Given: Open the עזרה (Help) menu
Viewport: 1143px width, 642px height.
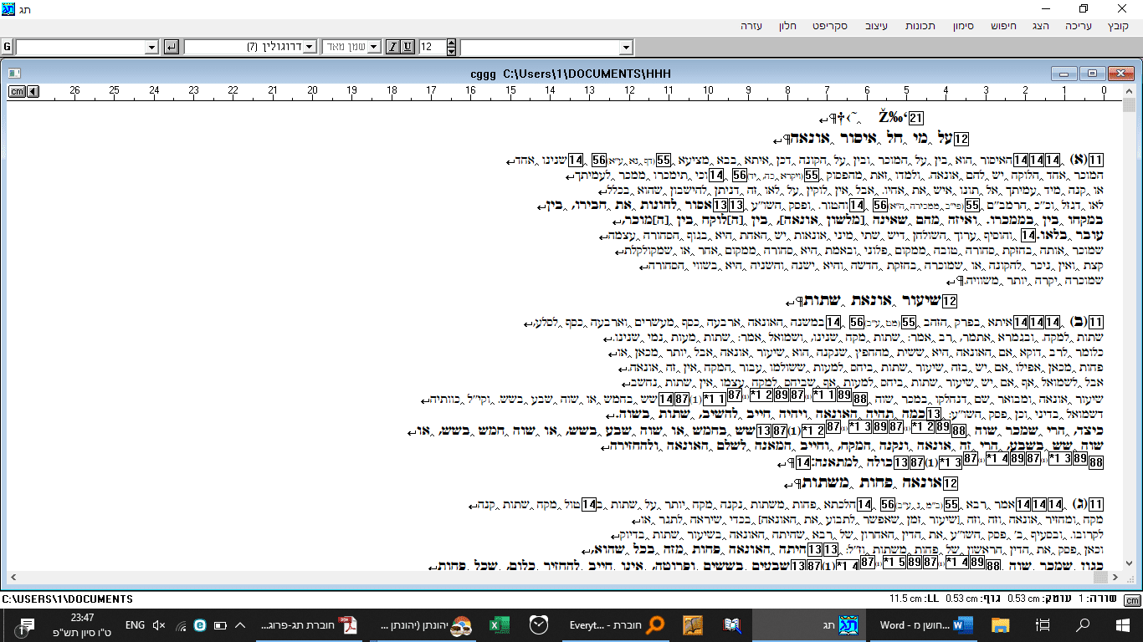Looking at the screenshot, I should 751,26.
